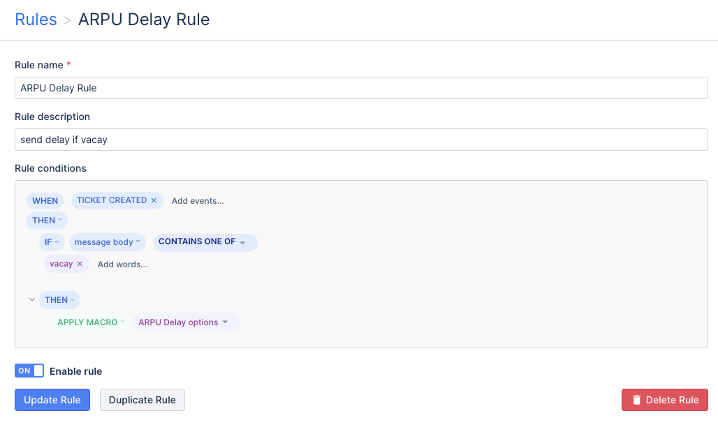Image resolution: width=718 pixels, height=425 pixels.
Task: Click the Add words field
Action: tap(123, 264)
